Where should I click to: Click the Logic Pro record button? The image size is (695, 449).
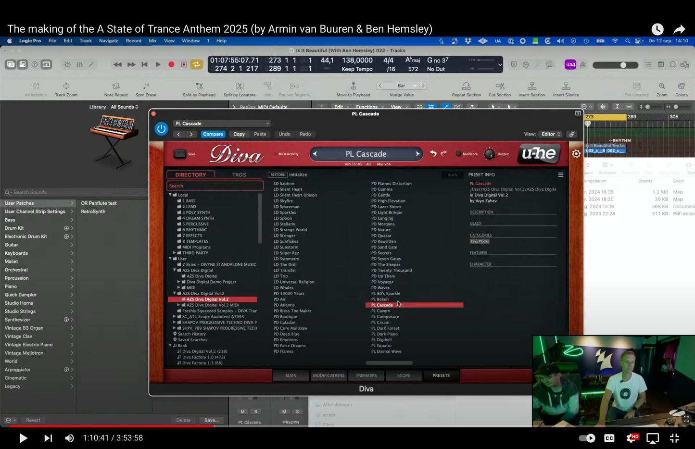[171, 64]
